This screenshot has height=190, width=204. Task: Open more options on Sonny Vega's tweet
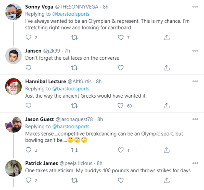pyautogui.click(x=195, y=7)
